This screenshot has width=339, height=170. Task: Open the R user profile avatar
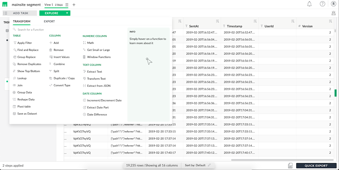pos(334,4)
